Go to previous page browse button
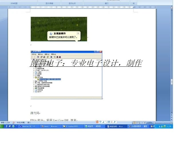Screen dimensions: 183x146 point(172,115)
